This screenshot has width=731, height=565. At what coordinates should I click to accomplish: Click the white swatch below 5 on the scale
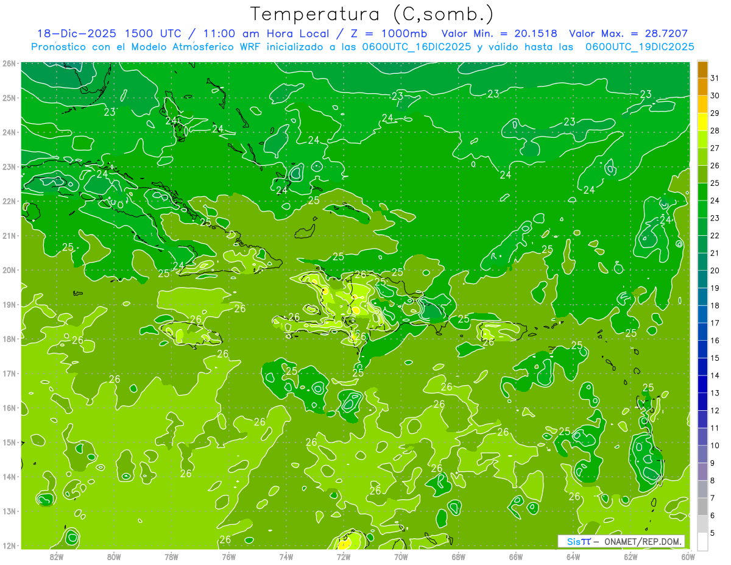[x=702, y=541]
